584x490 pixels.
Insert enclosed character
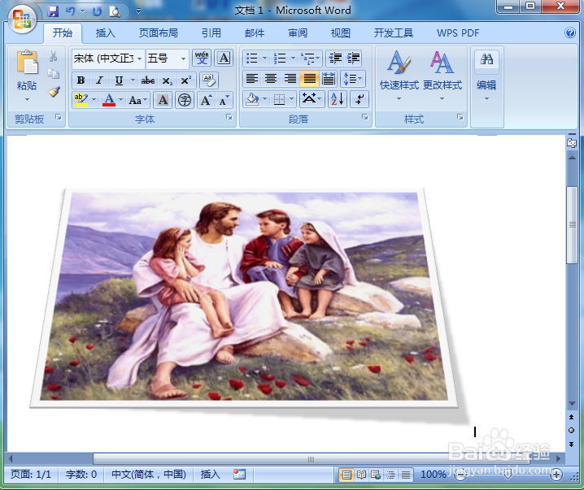pyautogui.click(x=185, y=100)
